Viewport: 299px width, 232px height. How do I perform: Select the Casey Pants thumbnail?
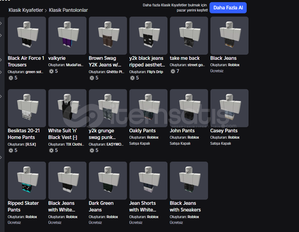229,108
